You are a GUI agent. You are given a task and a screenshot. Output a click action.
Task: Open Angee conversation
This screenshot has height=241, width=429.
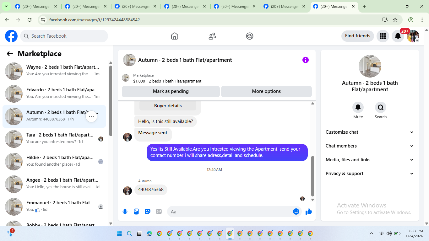click(54, 184)
